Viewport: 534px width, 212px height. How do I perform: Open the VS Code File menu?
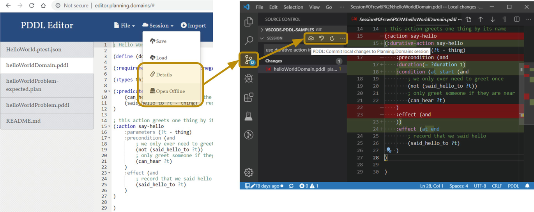click(x=259, y=7)
